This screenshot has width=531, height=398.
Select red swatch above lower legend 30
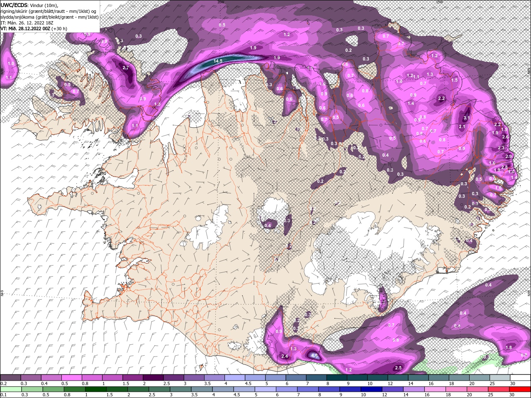coord(520,388)
